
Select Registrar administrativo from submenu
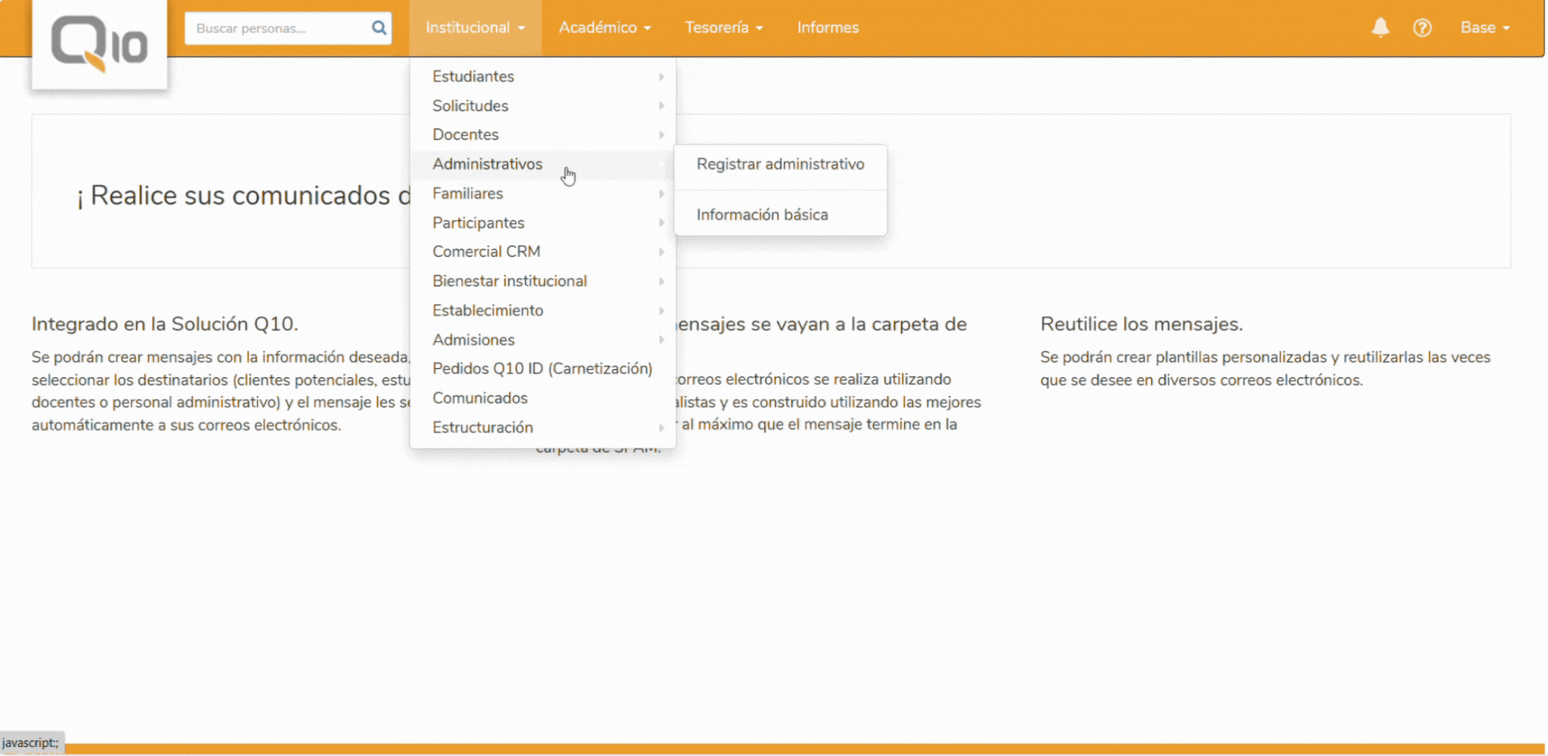[x=780, y=164]
